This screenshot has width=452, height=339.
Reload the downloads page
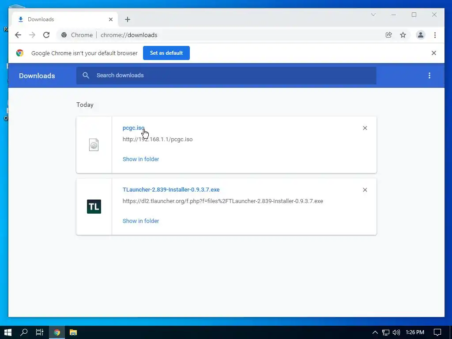tap(46, 35)
